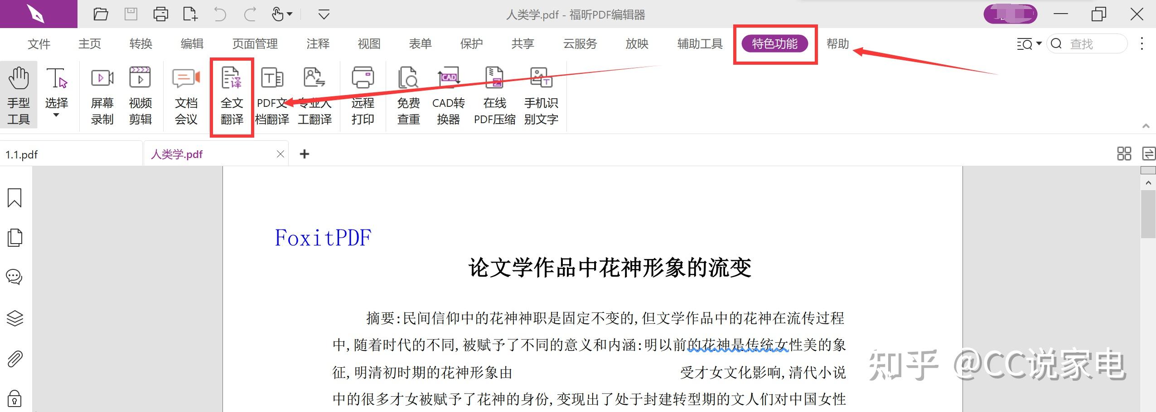Open the Attachments paperclip panel
The width and height of the screenshot is (1156, 412).
point(15,359)
